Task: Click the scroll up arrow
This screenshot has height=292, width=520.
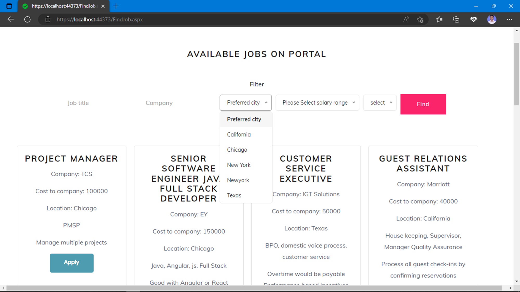Action: click(x=517, y=30)
